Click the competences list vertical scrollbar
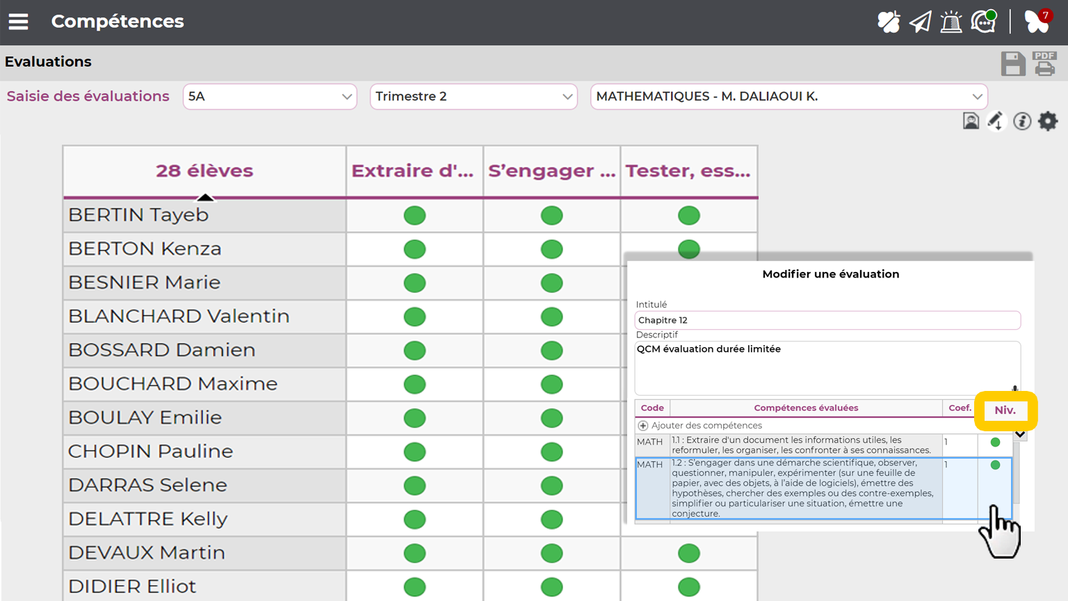This screenshot has height=601, width=1068. pyautogui.click(x=1017, y=473)
